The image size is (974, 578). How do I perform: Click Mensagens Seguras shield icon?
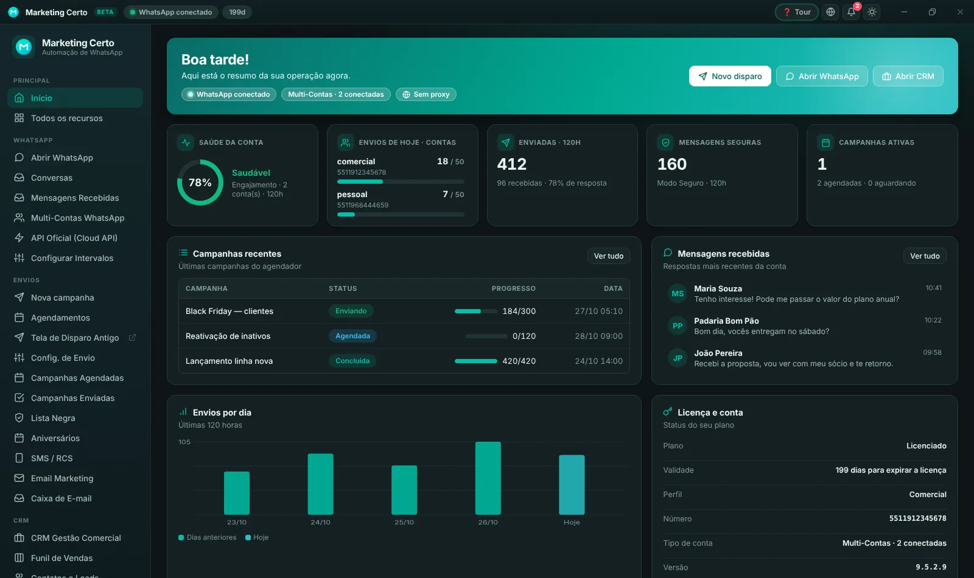pos(665,142)
